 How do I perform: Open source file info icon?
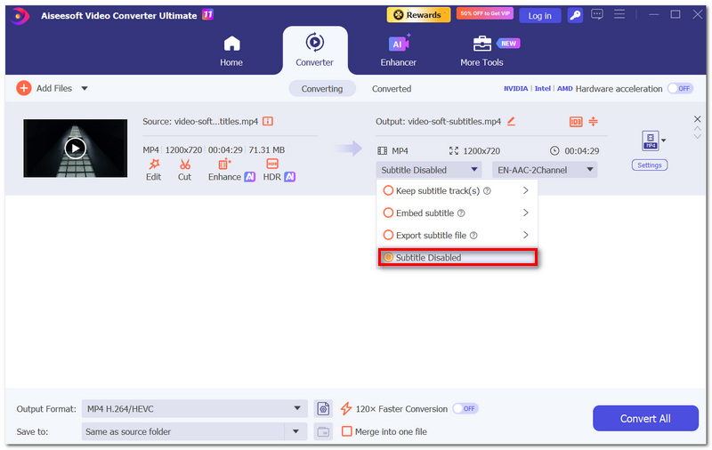(x=268, y=121)
